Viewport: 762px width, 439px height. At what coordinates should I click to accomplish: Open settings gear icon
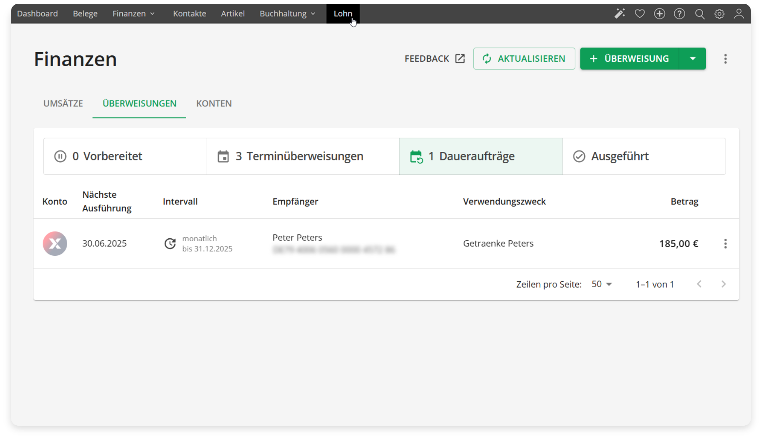(719, 14)
